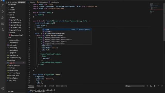Screen dimensions: 165x93
Task: Collapse the assets folder
Action: tap(15, 15)
